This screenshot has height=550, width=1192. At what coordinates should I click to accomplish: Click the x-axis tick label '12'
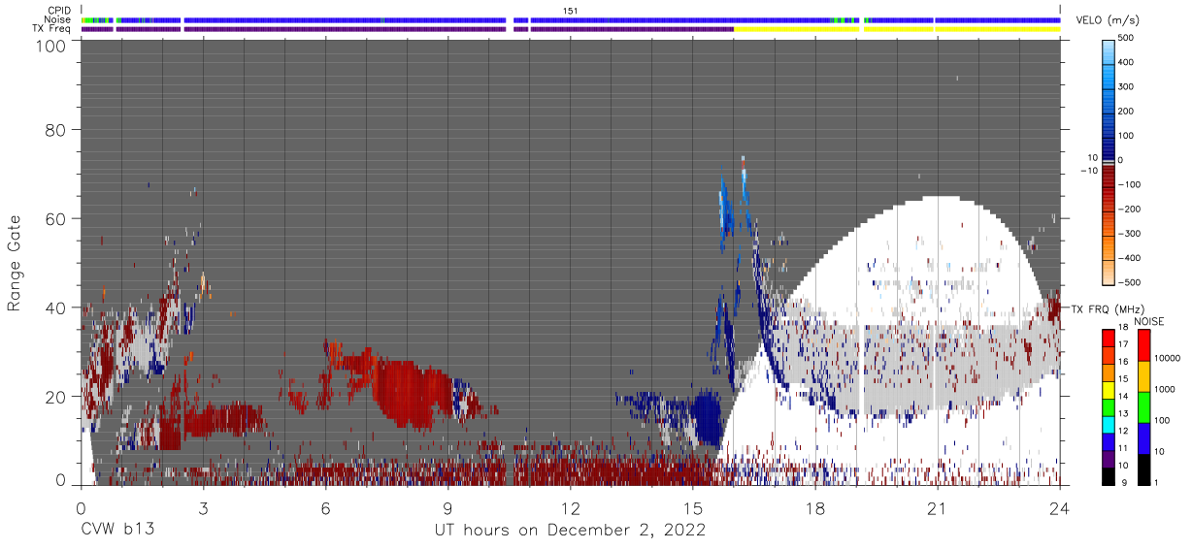570,507
